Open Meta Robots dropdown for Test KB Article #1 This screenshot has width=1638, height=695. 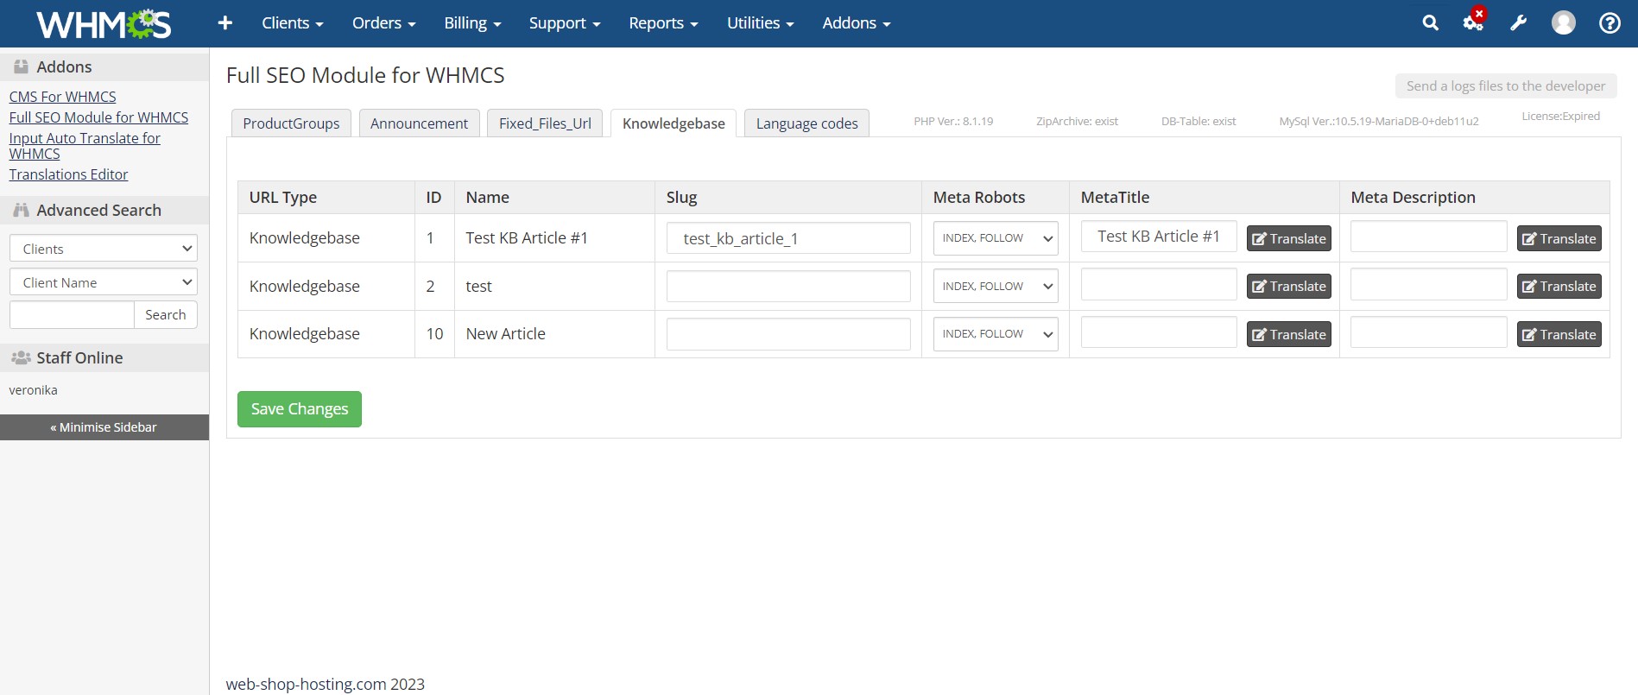996,238
